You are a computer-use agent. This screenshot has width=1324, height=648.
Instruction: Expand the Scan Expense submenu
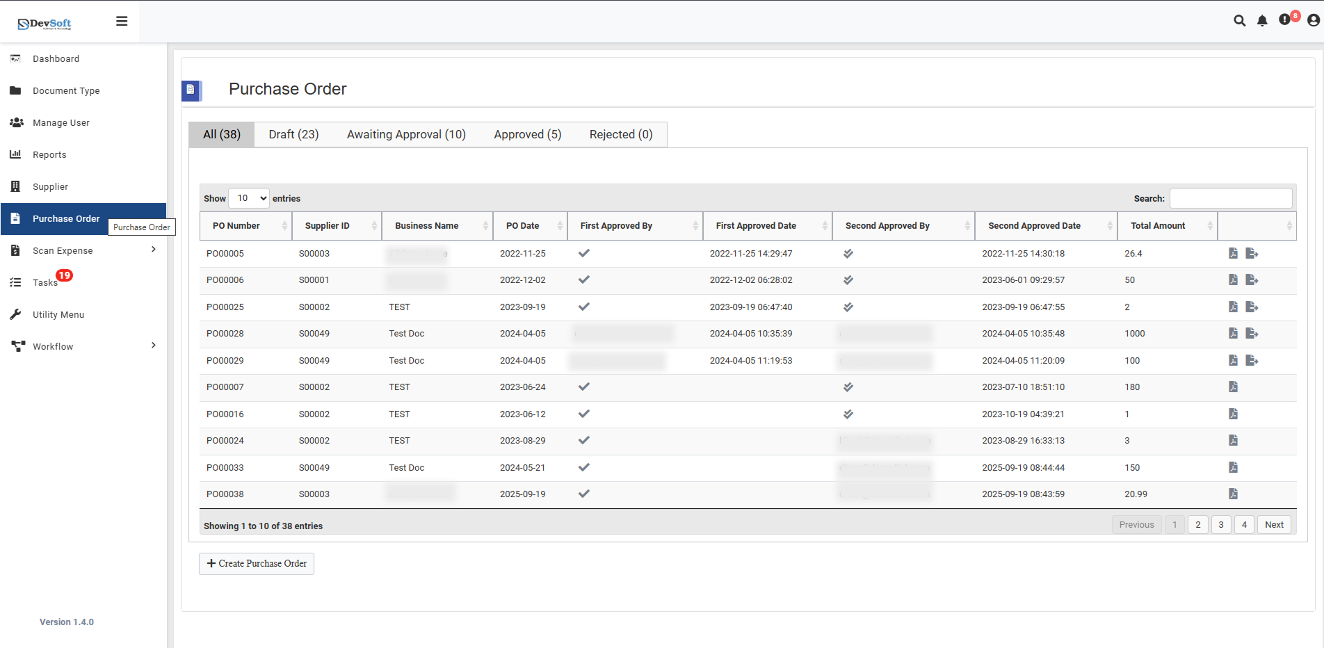point(154,250)
